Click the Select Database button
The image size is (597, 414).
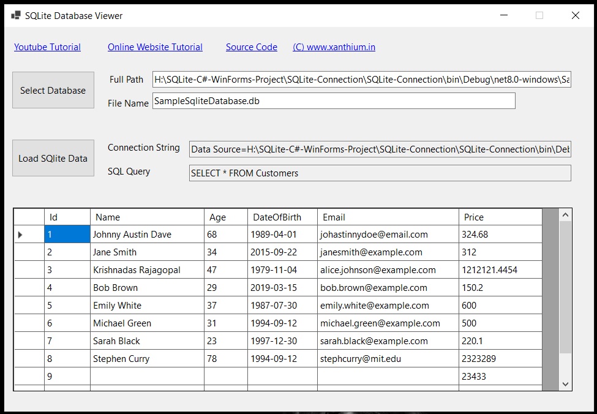point(53,90)
